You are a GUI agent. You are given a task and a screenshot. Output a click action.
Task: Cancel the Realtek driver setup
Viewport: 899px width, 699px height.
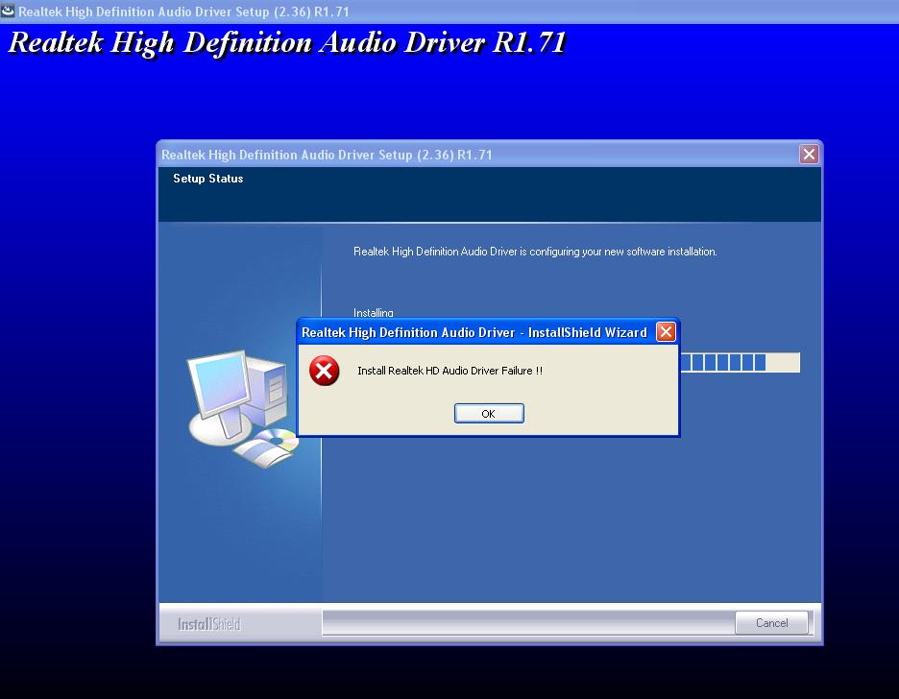(x=771, y=623)
